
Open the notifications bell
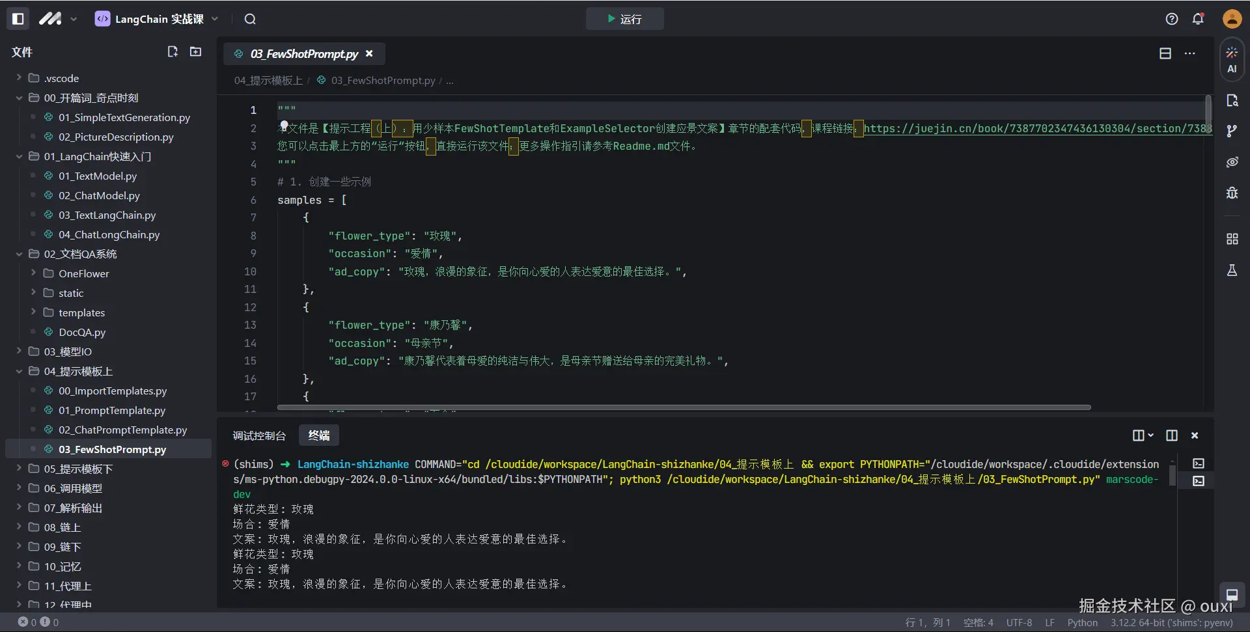[1197, 19]
